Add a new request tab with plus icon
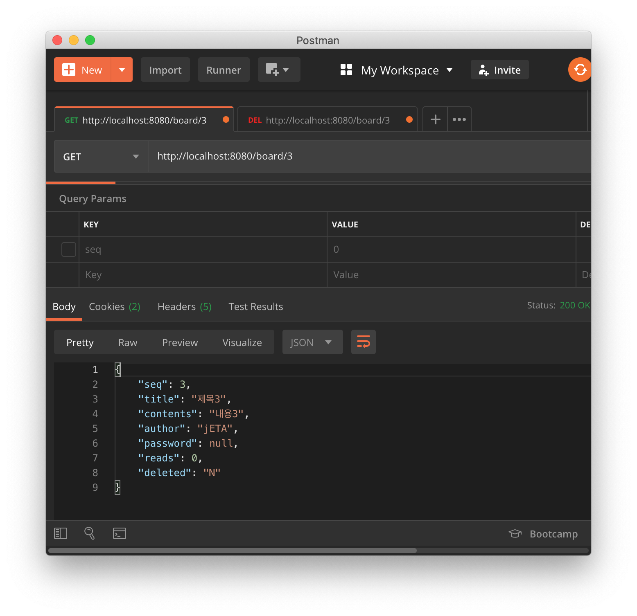637x616 pixels. coord(436,119)
